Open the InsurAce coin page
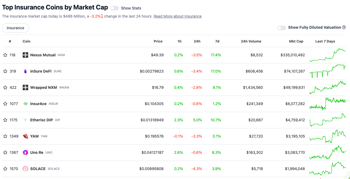 click(38, 104)
